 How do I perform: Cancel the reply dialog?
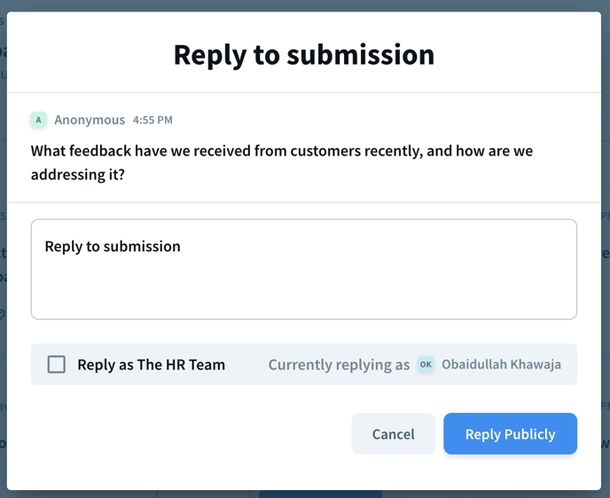pyautogui.click(x=394, y=434)
